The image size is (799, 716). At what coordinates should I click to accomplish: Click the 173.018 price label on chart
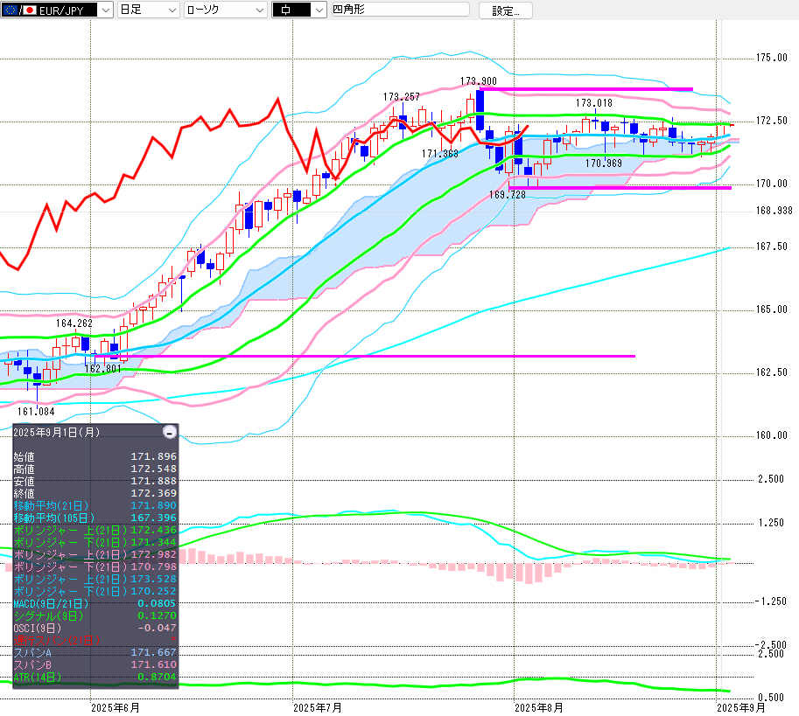tap(594, 103)
